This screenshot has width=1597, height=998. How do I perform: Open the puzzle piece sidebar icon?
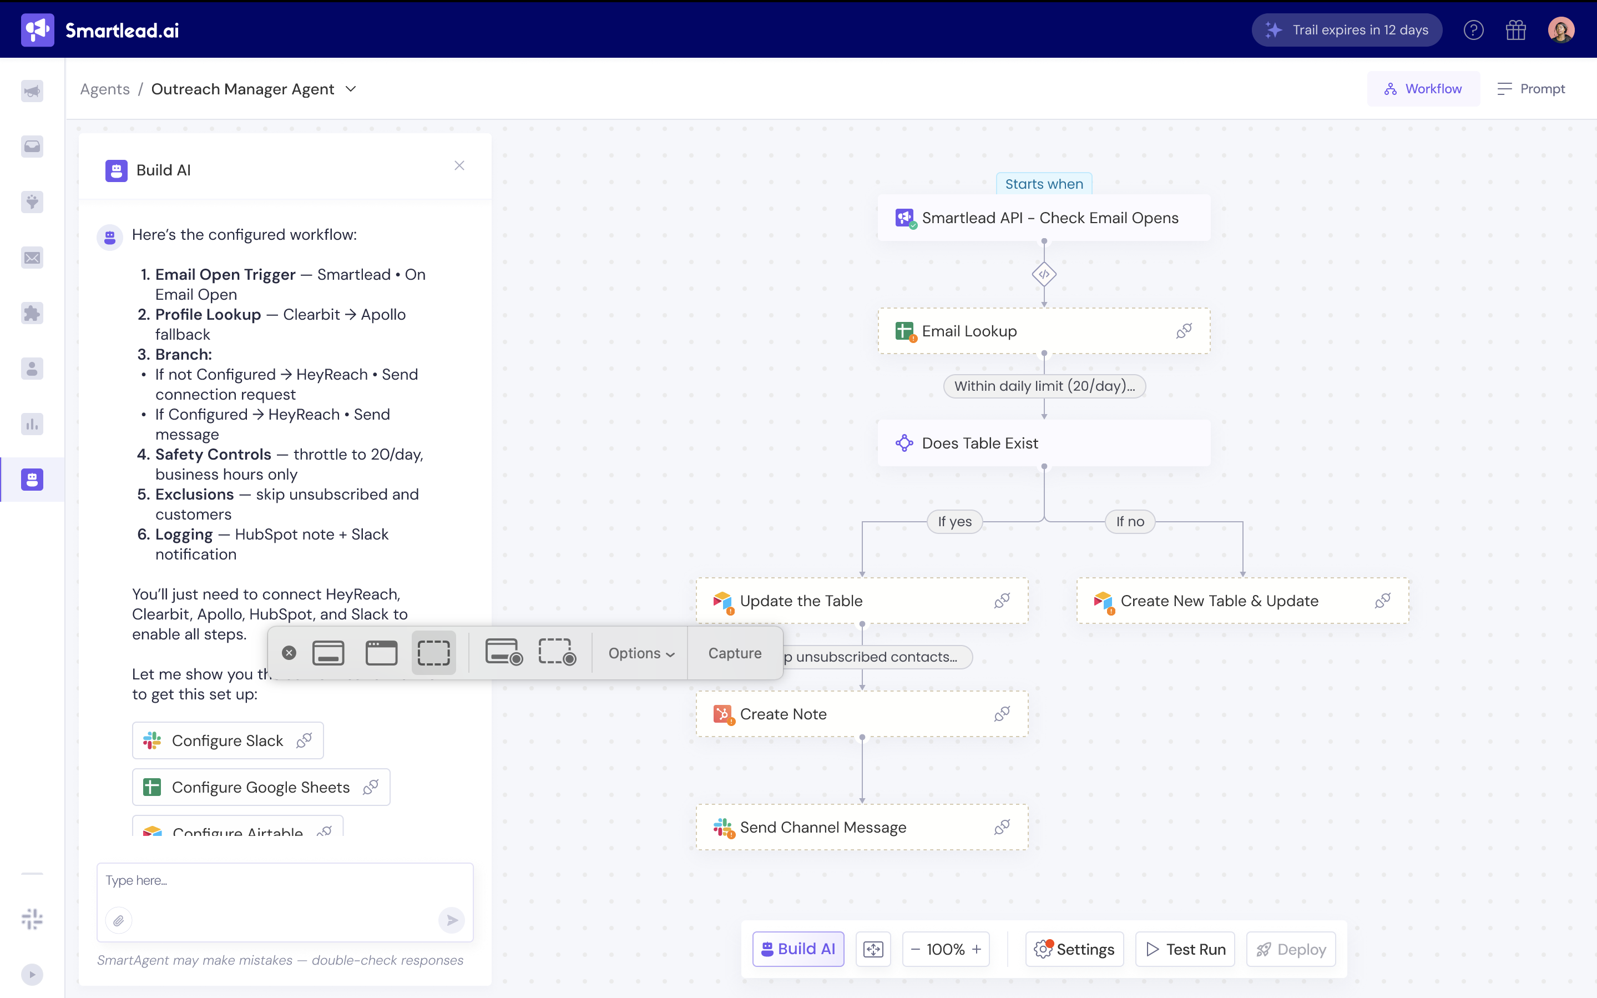click(x=32, y=313)
